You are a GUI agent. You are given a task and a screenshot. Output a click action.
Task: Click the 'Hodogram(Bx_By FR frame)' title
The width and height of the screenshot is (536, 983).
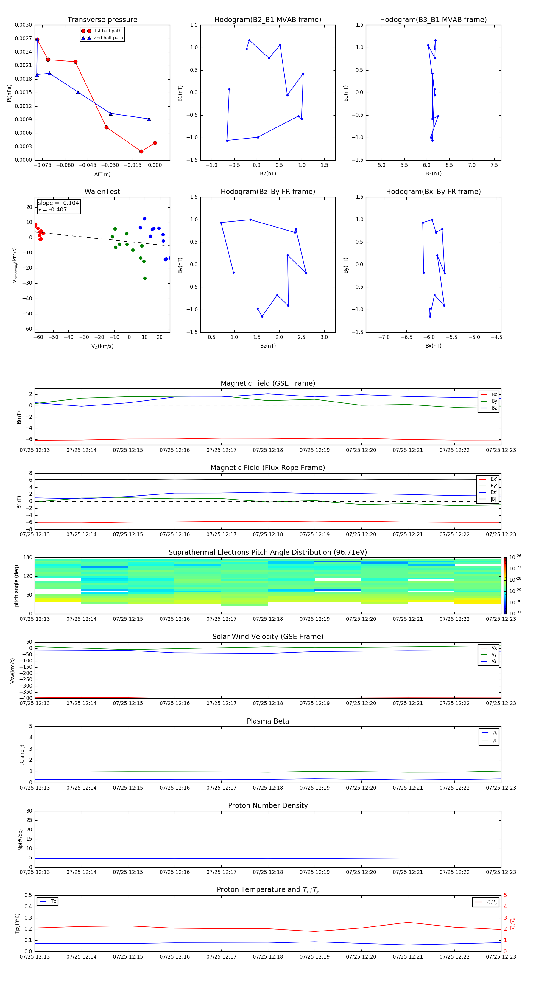point(433,192)
